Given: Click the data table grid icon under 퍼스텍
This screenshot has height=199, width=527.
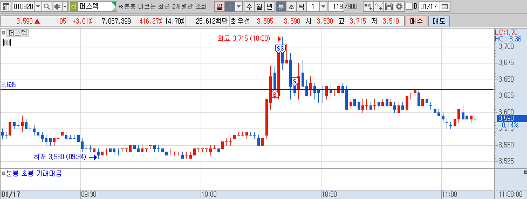Looking at the screenshot, I should click(x=6, y=42).
